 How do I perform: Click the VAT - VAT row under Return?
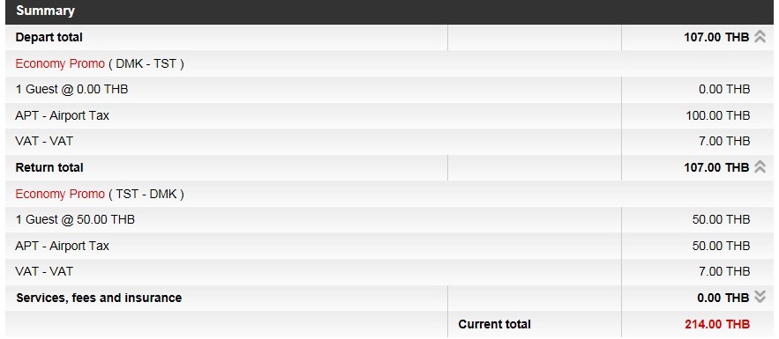(390, 271)
